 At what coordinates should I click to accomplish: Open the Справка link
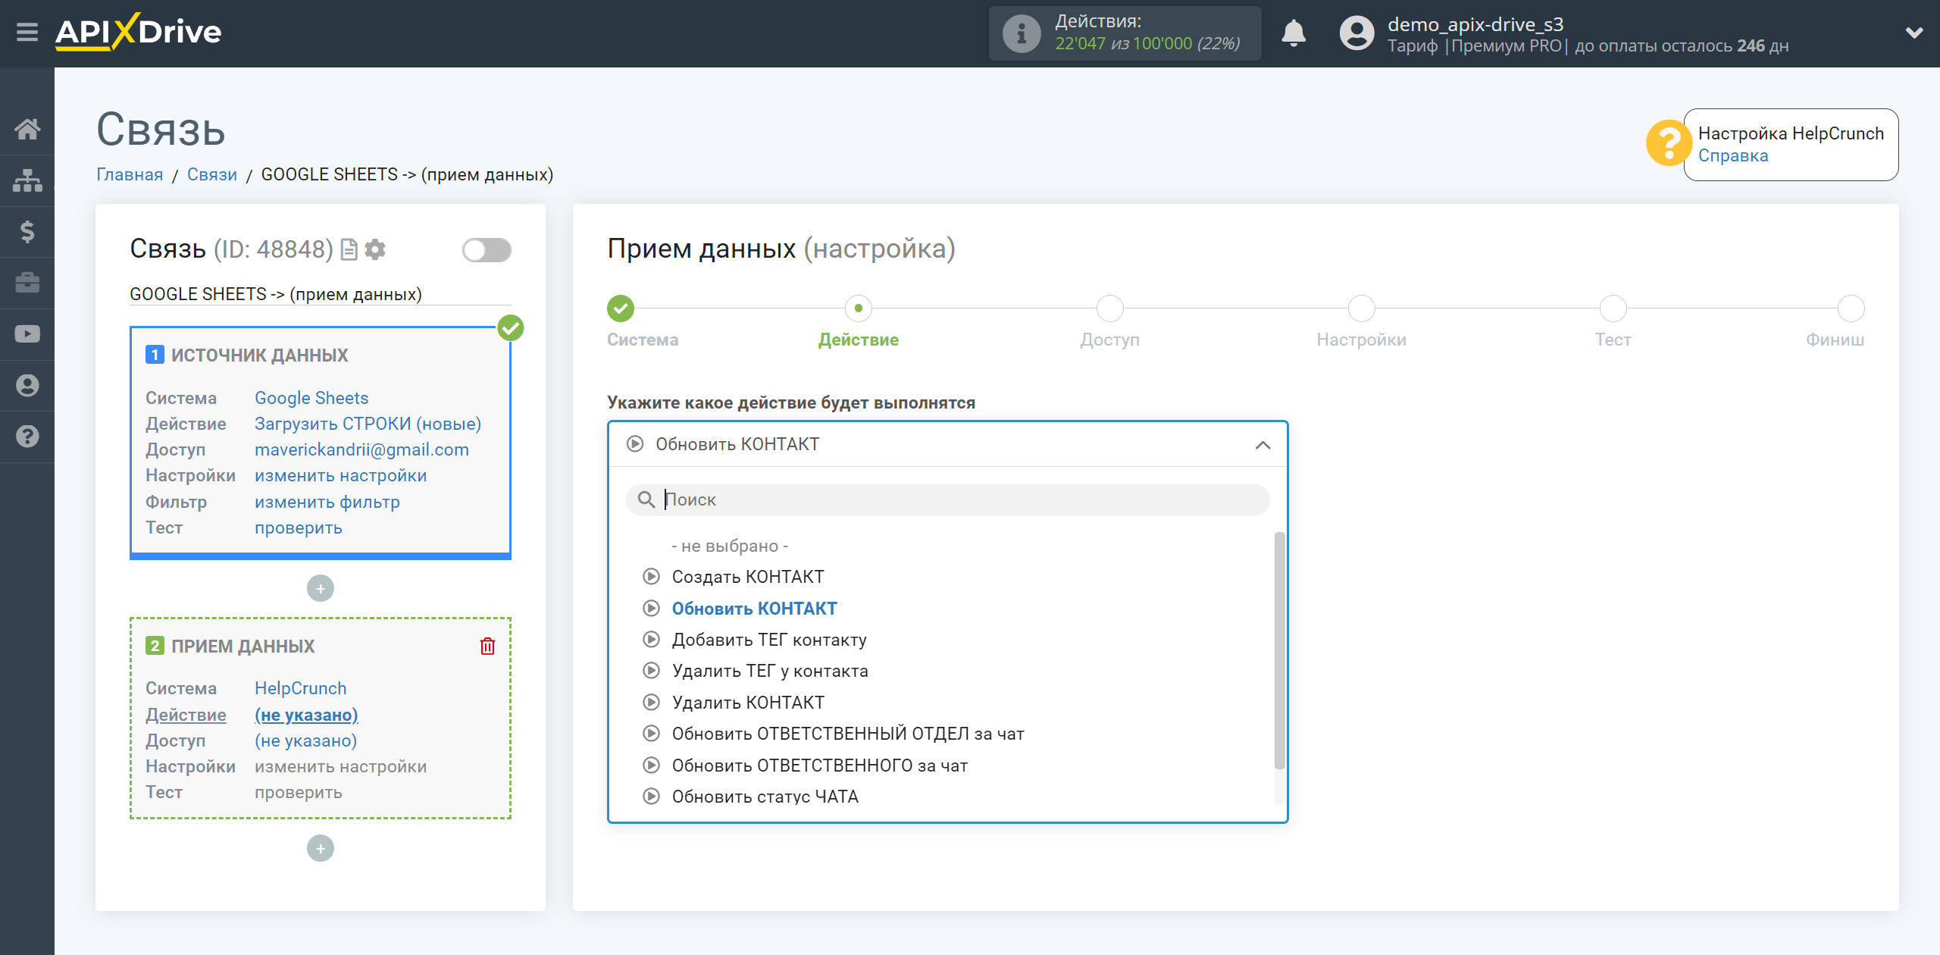pyautogui.click(x=1732, y=156)
